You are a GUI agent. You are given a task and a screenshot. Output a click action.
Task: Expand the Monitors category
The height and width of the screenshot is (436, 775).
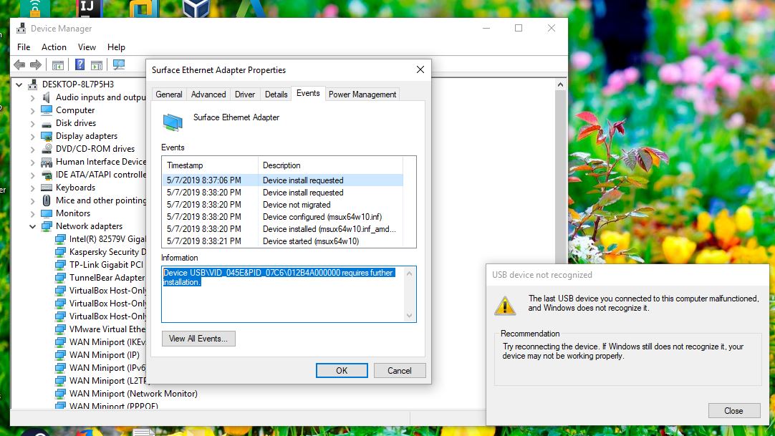(x=32, y=214)
